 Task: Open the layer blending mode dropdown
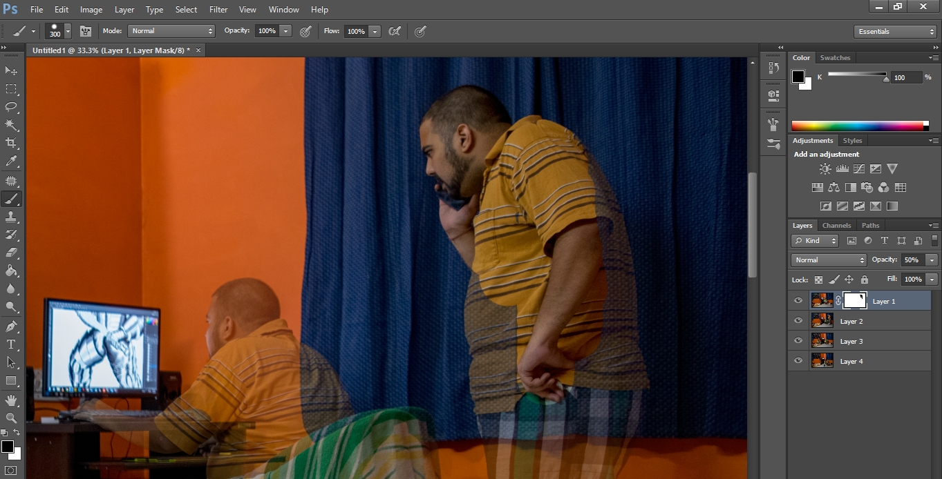click(x=828, y=260)
